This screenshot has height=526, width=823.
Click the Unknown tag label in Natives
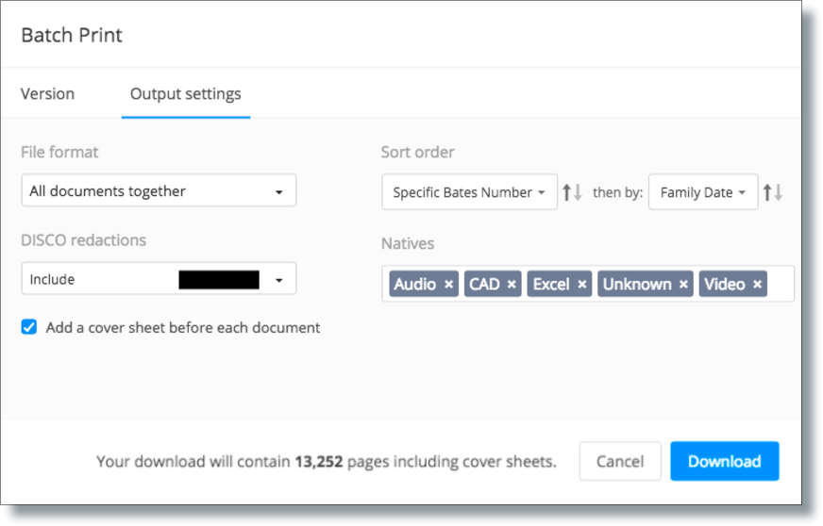[x=637, y=285]
